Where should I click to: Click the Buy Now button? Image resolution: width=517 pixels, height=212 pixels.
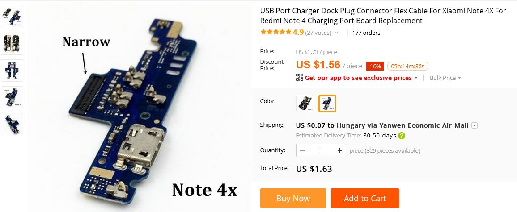coord(293,198)
